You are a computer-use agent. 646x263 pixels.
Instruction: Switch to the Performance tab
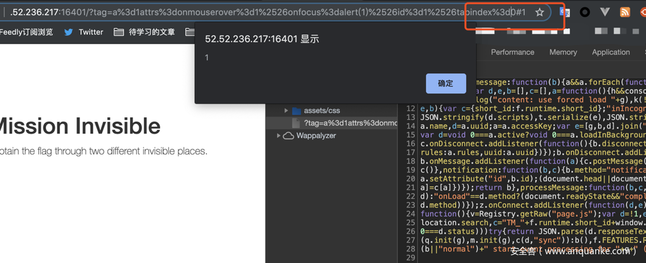coord(512,52)
